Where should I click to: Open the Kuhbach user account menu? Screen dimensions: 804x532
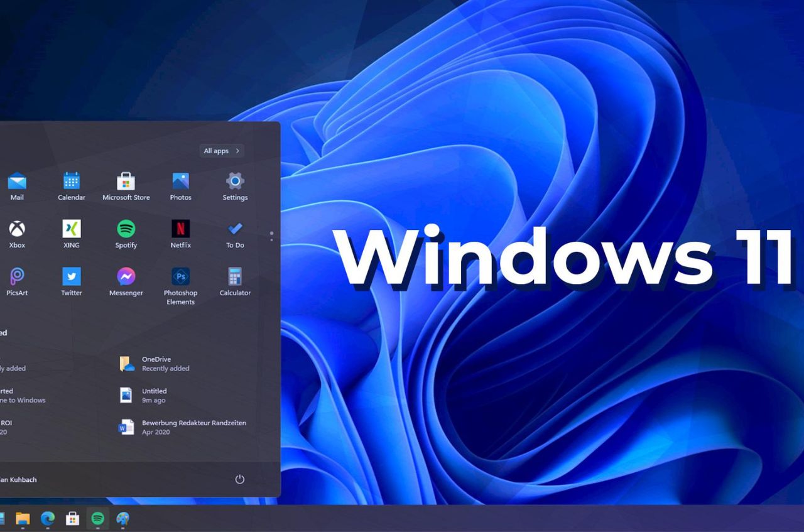[19, 479]
